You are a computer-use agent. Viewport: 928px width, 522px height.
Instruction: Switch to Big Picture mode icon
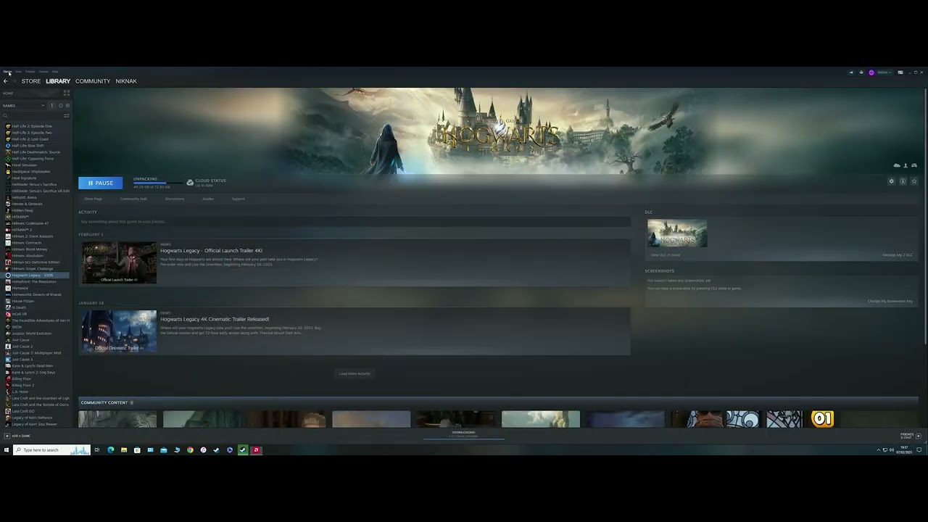pos(900,72)
